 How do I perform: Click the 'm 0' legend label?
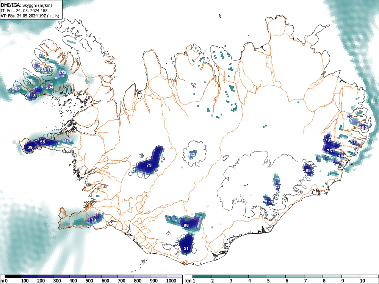(x=4, y=281)
